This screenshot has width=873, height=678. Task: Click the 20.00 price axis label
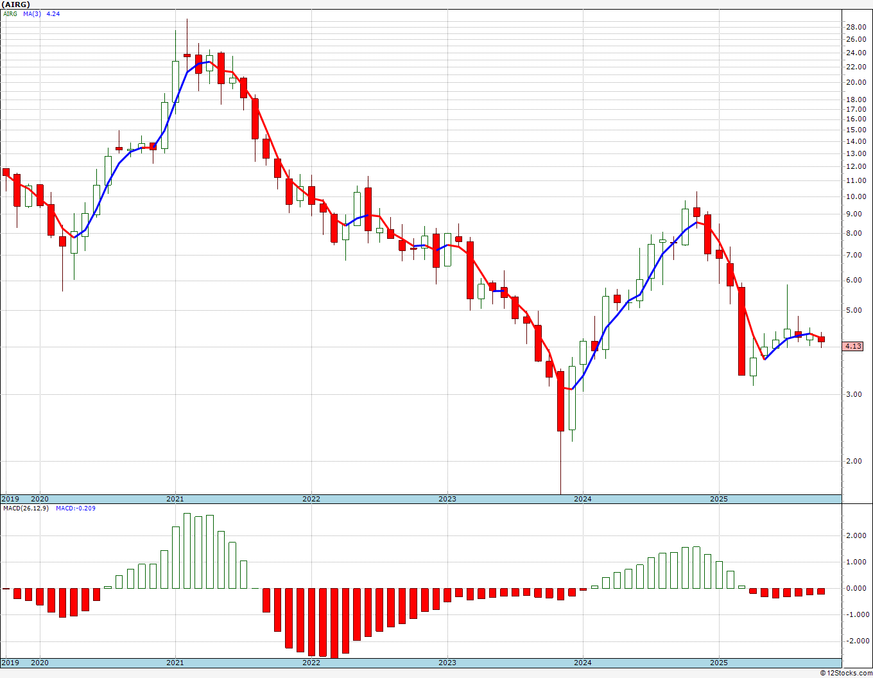coord(856,82)
